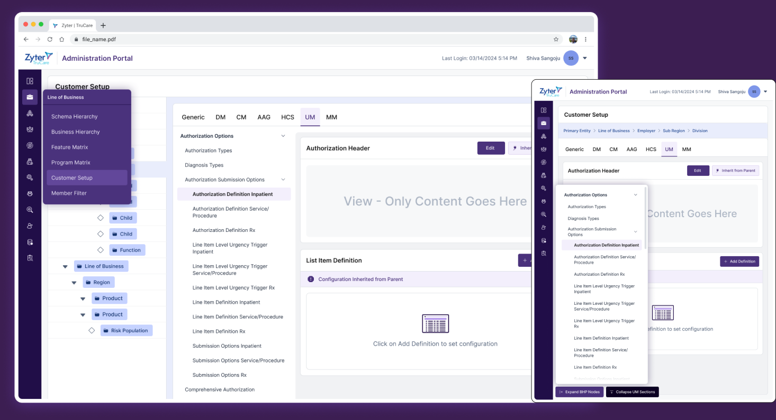Viewport: 776px width, 420px height.
Task: Click the browser home icon
Action: click(61, 39)
